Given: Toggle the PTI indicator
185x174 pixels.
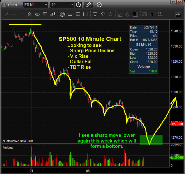Looking at the screenshot, I should coord(160,14).
